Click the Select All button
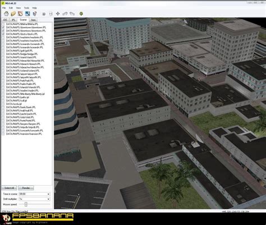 tap(9, 188)
